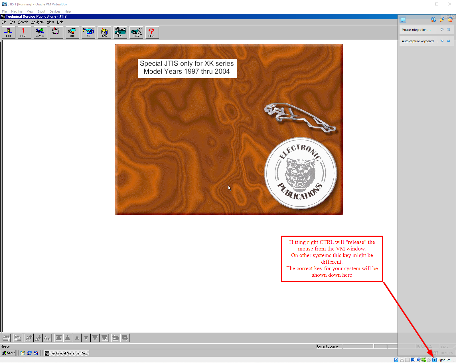This screenshot has height=363, width=456.
Task: Click the NVS car road icon
Action: pos(136,32)
